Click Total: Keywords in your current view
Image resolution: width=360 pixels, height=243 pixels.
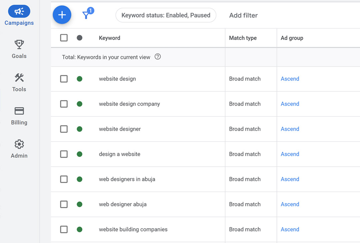point(106,57)
